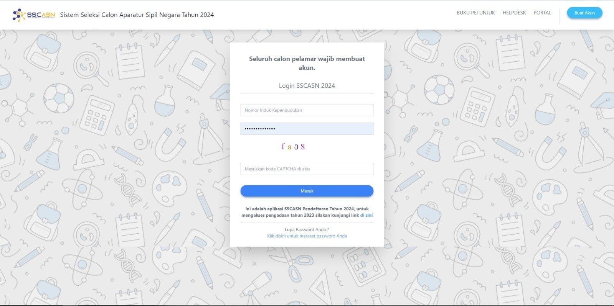Focus the Nomor Induk Kependudukan field
614x306 pixels.
pos(307,110)
